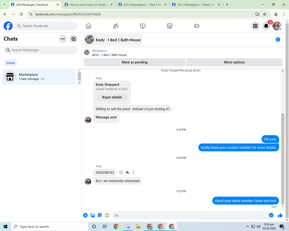The image size is (289, 231).
Task: Open Chrome three-dots menu
Action: pyautogui.click(x=284, y=14)
